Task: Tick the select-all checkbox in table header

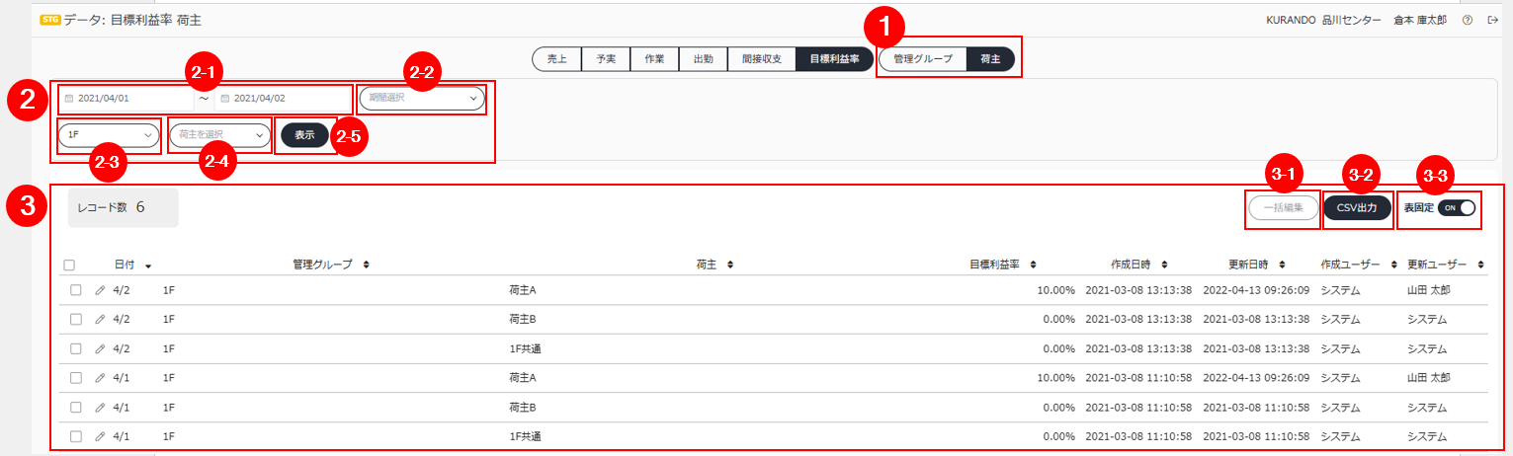Action: (x=69, y=266)
